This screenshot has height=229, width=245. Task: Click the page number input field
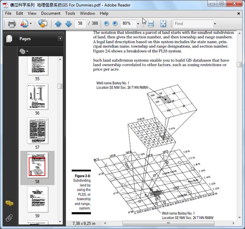pyautogui.click(x=81, y=24)
